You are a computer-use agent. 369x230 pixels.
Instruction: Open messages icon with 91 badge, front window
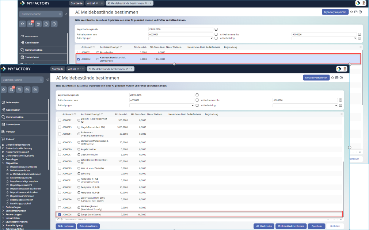click(11, 89)
